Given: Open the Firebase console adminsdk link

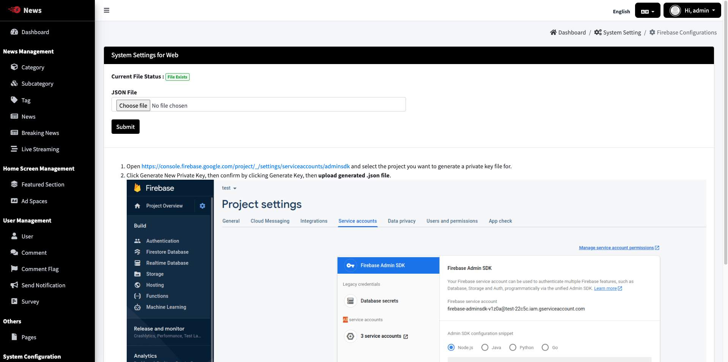Looking at the screenshot, I should click(245, 166).
